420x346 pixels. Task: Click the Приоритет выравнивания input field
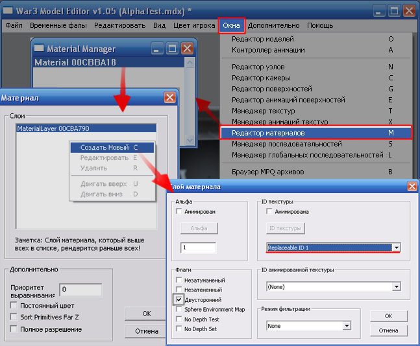pyautogui.click(x=80, y=290)
